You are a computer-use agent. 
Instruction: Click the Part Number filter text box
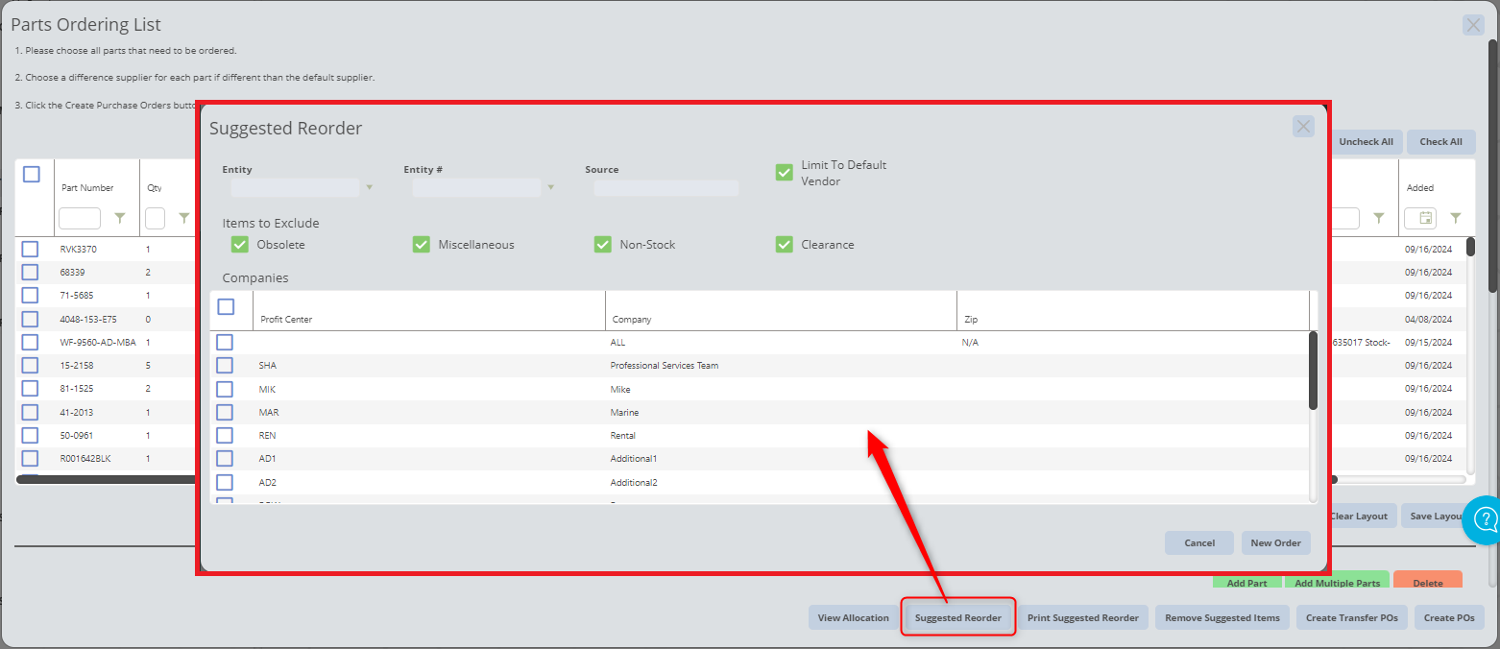click(x=80, y=219)
